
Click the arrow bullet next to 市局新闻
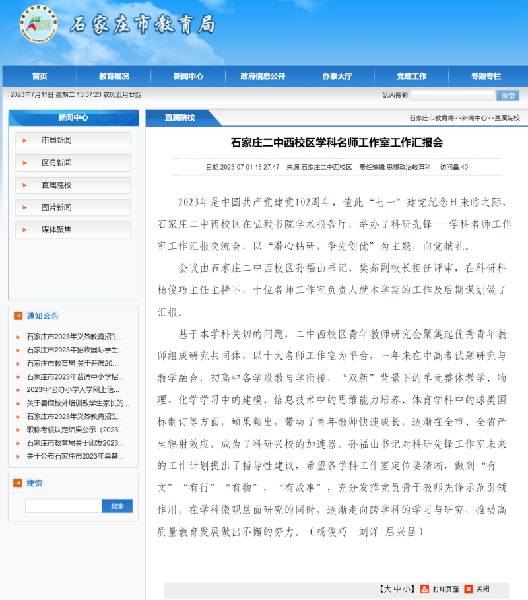point(25,141)
